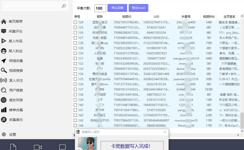Click the table's vertical scrollbar down arrow

click(x=242, y=131)
